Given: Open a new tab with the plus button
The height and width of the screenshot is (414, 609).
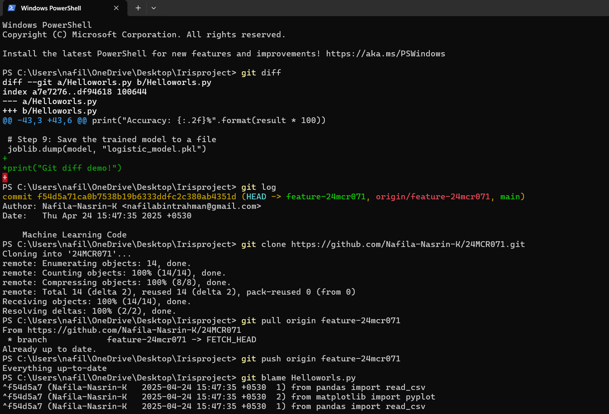Looking at the screenshot, I should [x=138, y=8].
